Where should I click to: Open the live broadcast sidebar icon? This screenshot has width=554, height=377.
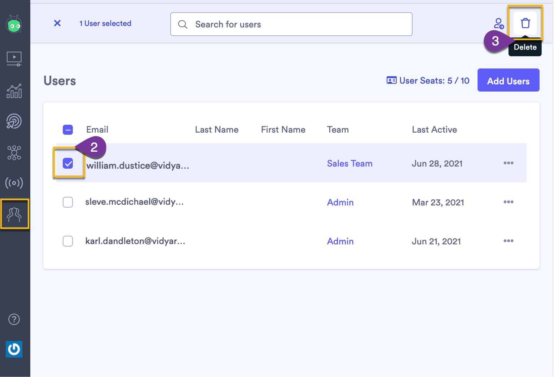coord(14,183)
